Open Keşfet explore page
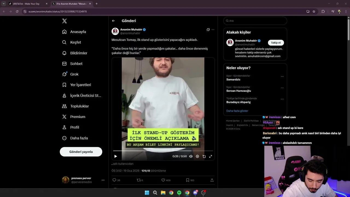Viewport: 350px width, 197px height. tap(72, 42)
